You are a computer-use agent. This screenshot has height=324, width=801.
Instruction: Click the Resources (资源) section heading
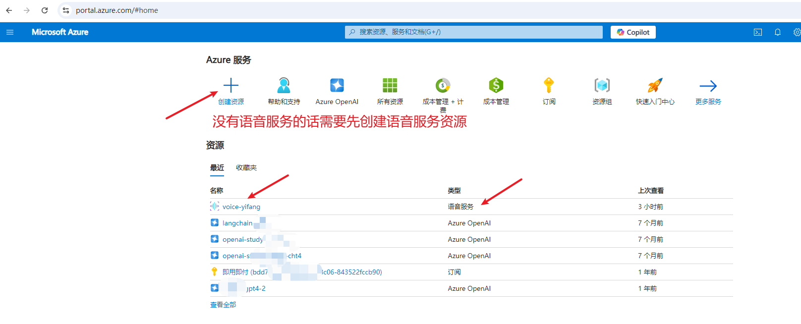click(215, 145)
